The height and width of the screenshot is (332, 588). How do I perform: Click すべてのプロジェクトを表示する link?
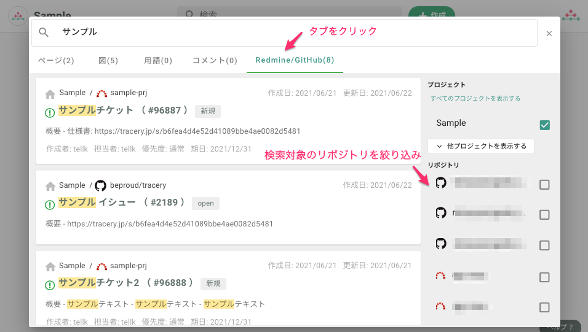(x=475, y=98)
